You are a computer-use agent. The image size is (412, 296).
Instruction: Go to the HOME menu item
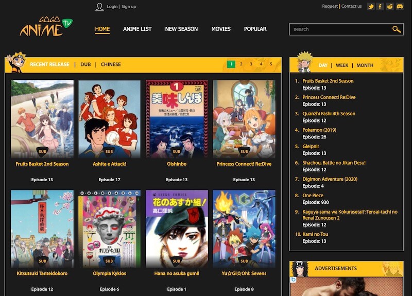pyautogui.click(x=102, y=29)
